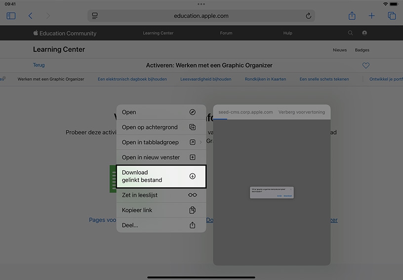Open the Nieuws link
The height and width of the screenshot is (280, 403).
(x=340, y=50)
